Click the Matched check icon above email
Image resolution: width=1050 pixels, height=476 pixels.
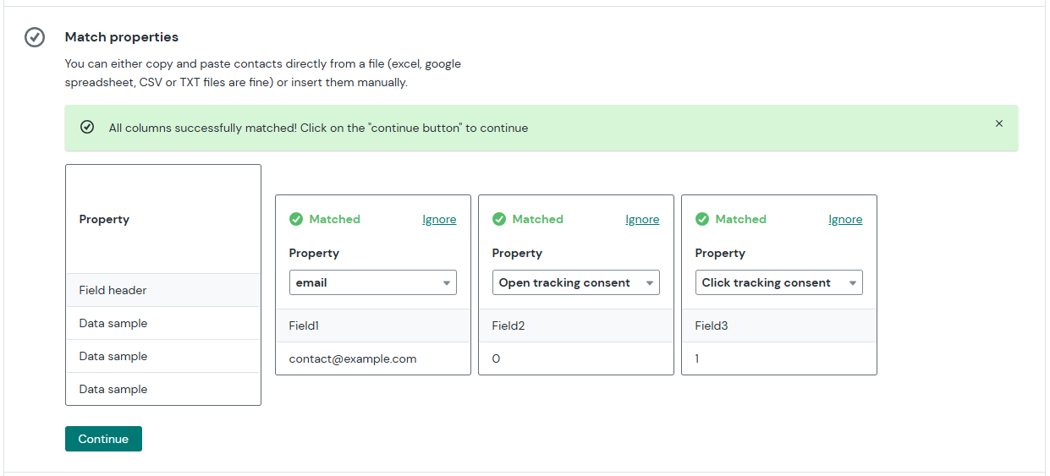pos(296,219)
